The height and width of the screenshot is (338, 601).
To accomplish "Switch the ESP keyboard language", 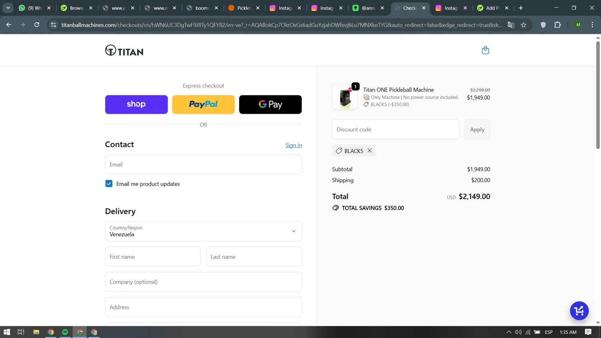I will click(x=549, y=332).
